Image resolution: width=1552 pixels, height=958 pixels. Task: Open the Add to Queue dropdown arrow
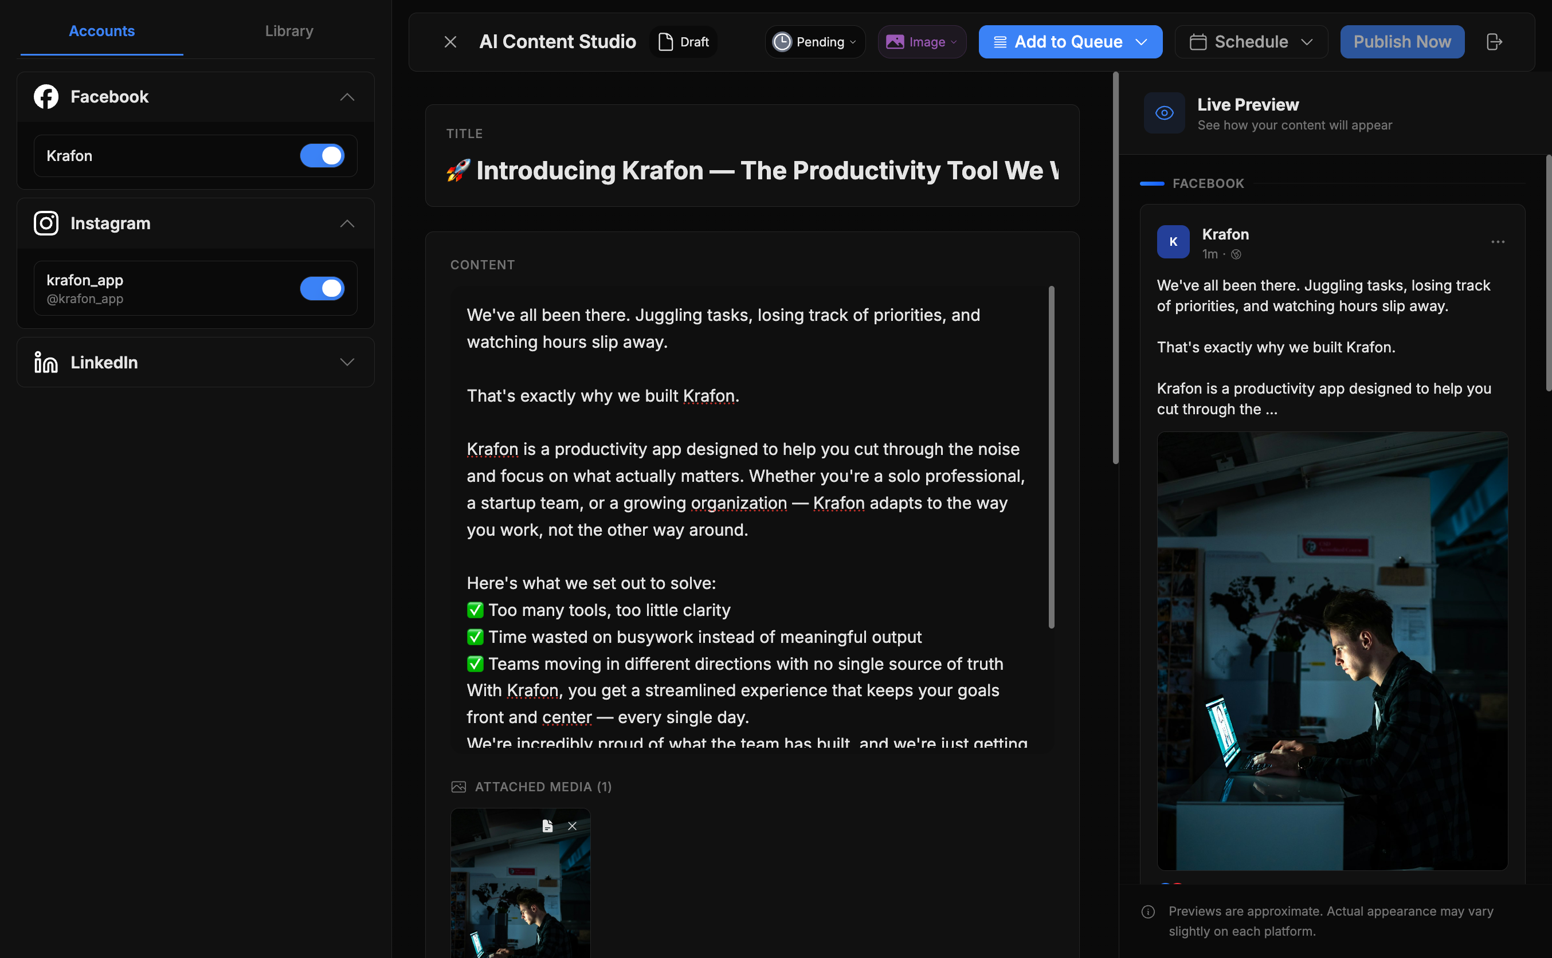coord(1141,42)
